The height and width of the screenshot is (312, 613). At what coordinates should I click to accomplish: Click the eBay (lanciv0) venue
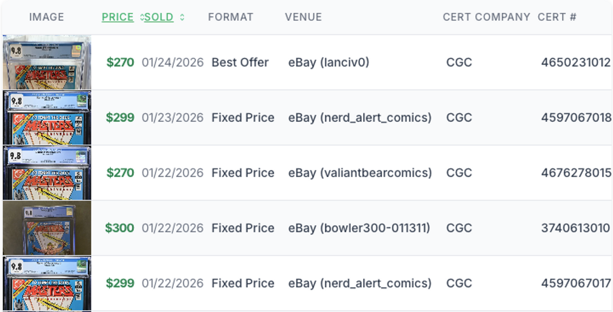pyautogui.click(x=329, y=62)
